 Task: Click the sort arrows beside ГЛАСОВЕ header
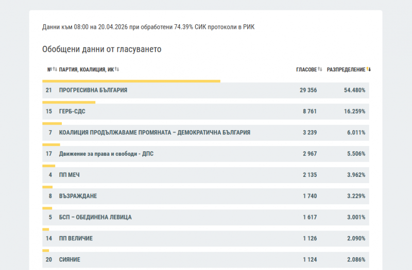[x=320, y=69]
